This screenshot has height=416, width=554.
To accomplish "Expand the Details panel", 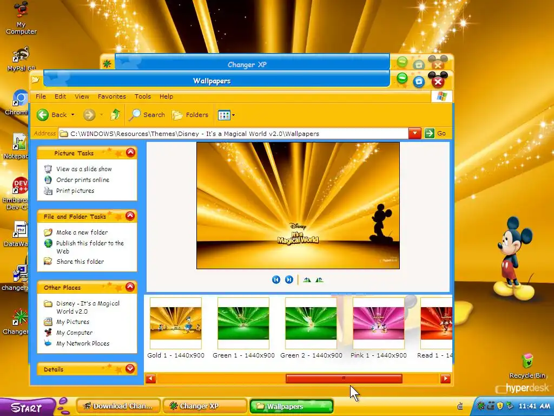I will [x=130, y=368].
